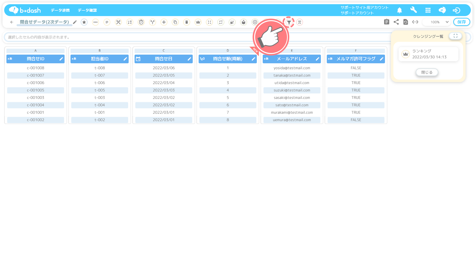
Task: Click the FALSE cell in the uemura row
Action: (x=356, y=120)
